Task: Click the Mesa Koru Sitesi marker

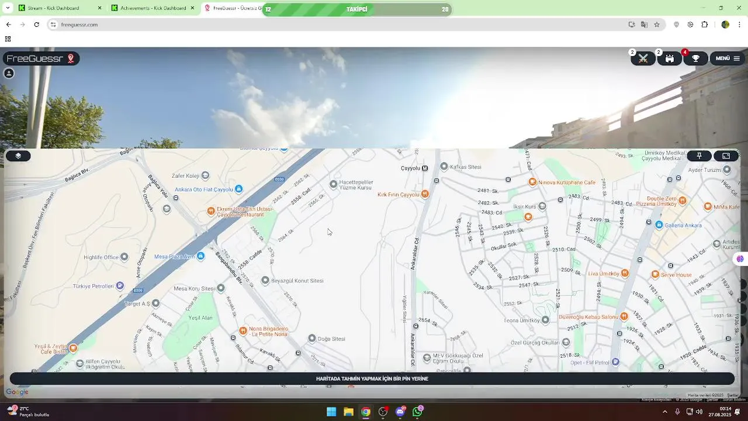Action: click(220, 288)
